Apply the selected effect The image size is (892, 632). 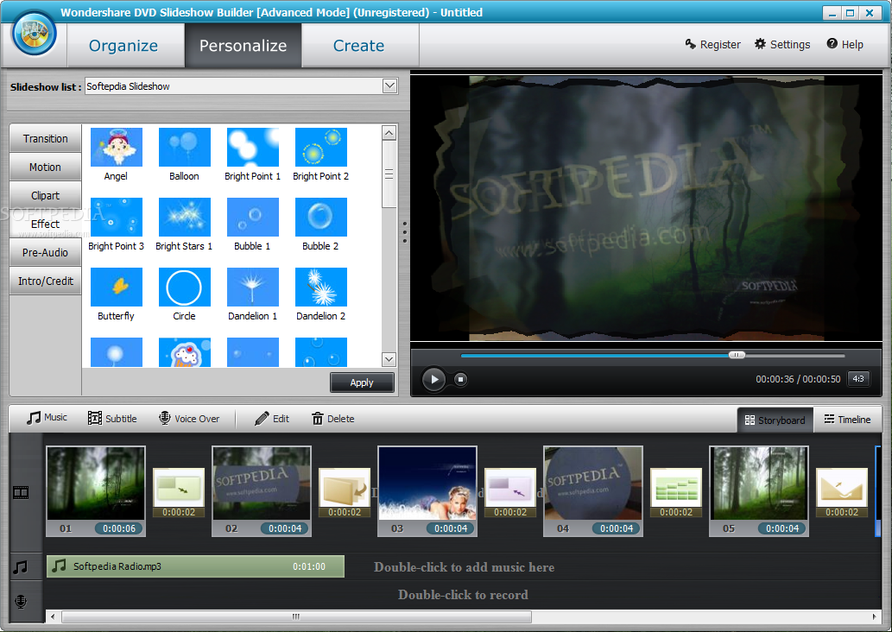(x=362, y=382)
